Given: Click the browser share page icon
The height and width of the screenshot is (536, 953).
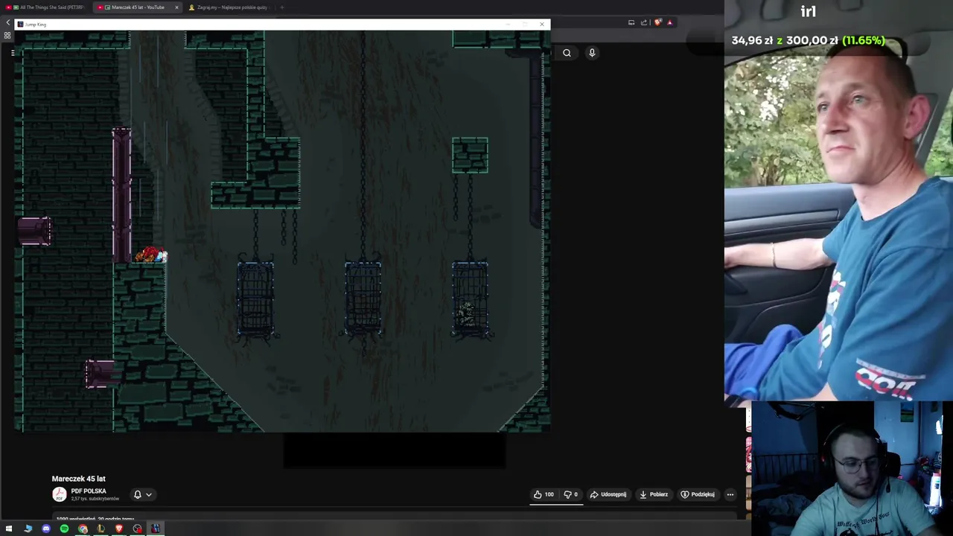Looking at the screenshot, I should [644, 22].
